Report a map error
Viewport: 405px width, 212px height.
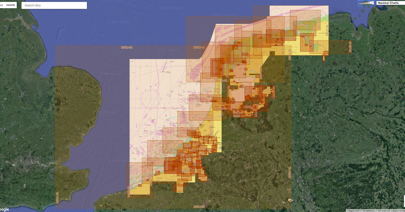(x=398, y=210)
